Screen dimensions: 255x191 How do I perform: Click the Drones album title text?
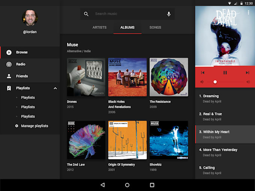coord(72,101)
